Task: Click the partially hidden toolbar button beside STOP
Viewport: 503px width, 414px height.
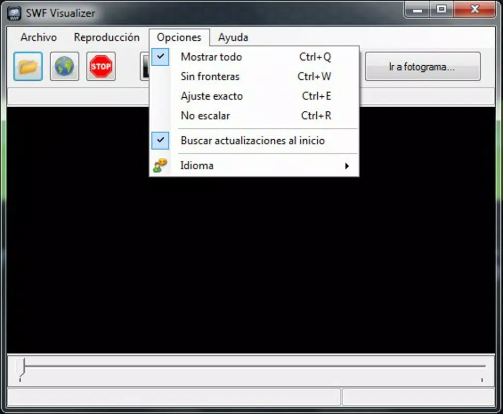Action: click(x=145, y=66)
